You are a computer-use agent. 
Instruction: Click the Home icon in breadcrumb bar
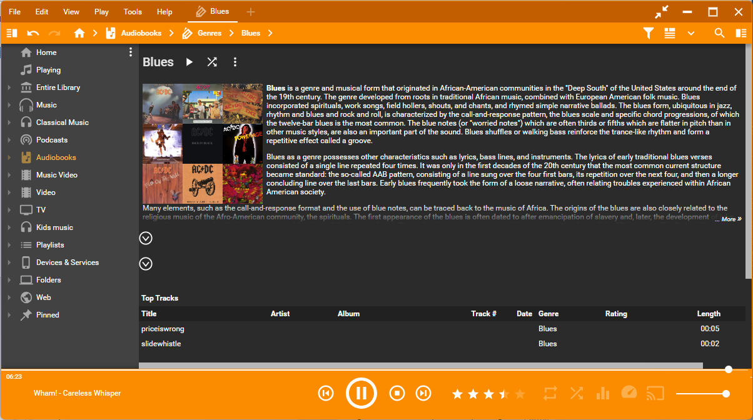coord(79,33)
